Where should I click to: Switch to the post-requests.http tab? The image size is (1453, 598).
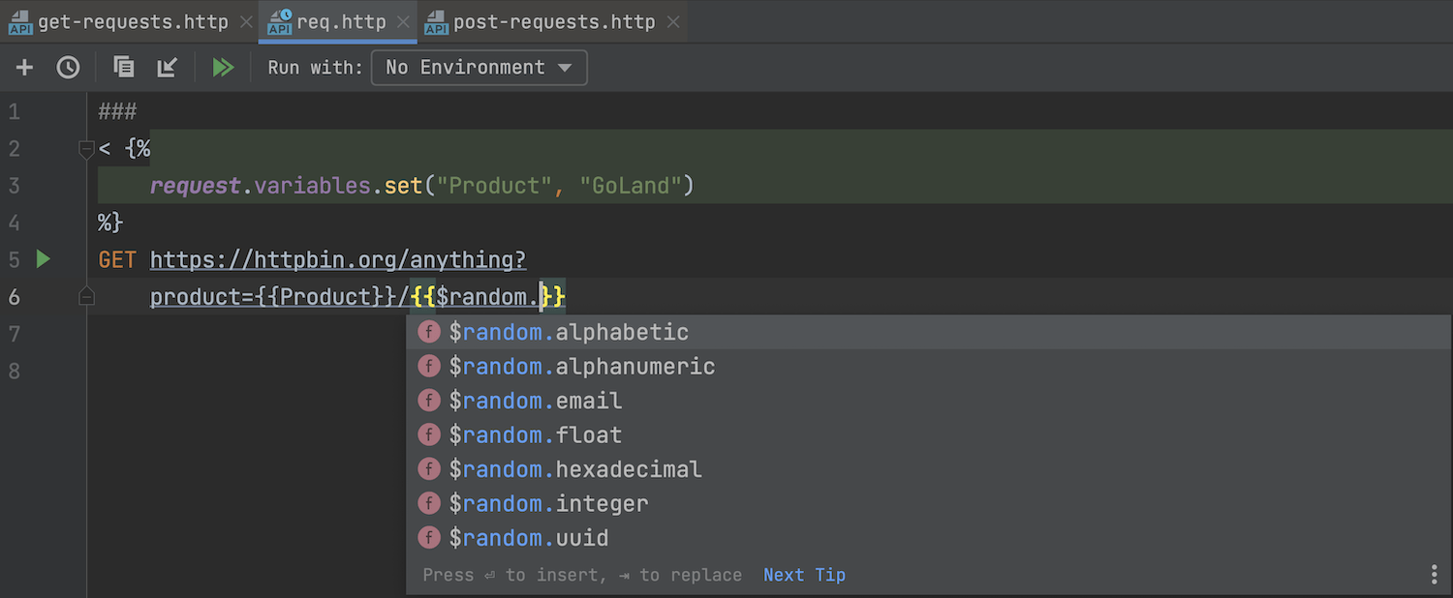553,21
